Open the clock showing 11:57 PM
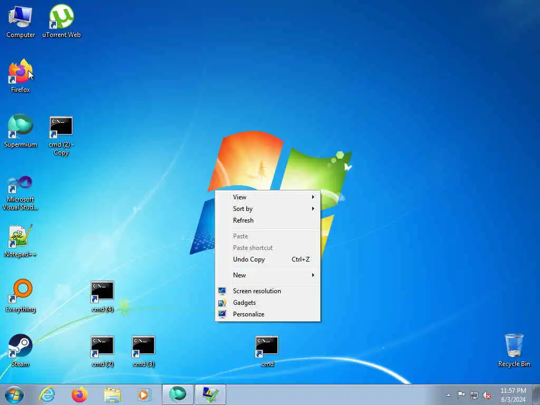The width and height of the screenshot is (540, 405). point(513,394)
